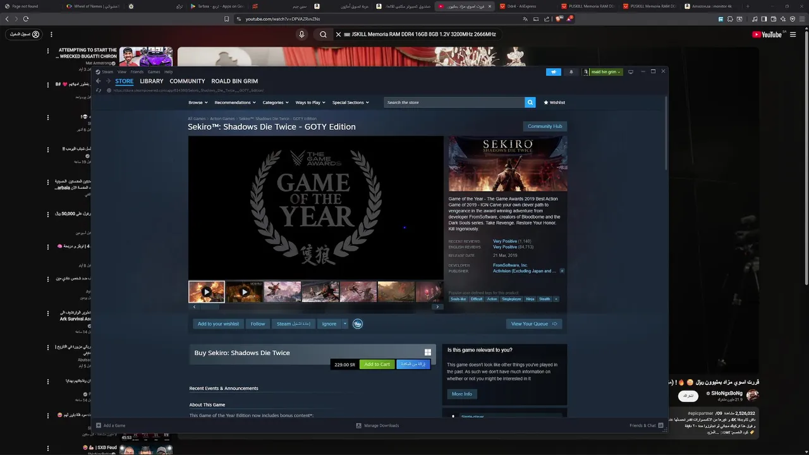The image size is (809, 455).
Task: Click YouTube voice search microphone
Action: pyautogui.click(x=301, y=34)
